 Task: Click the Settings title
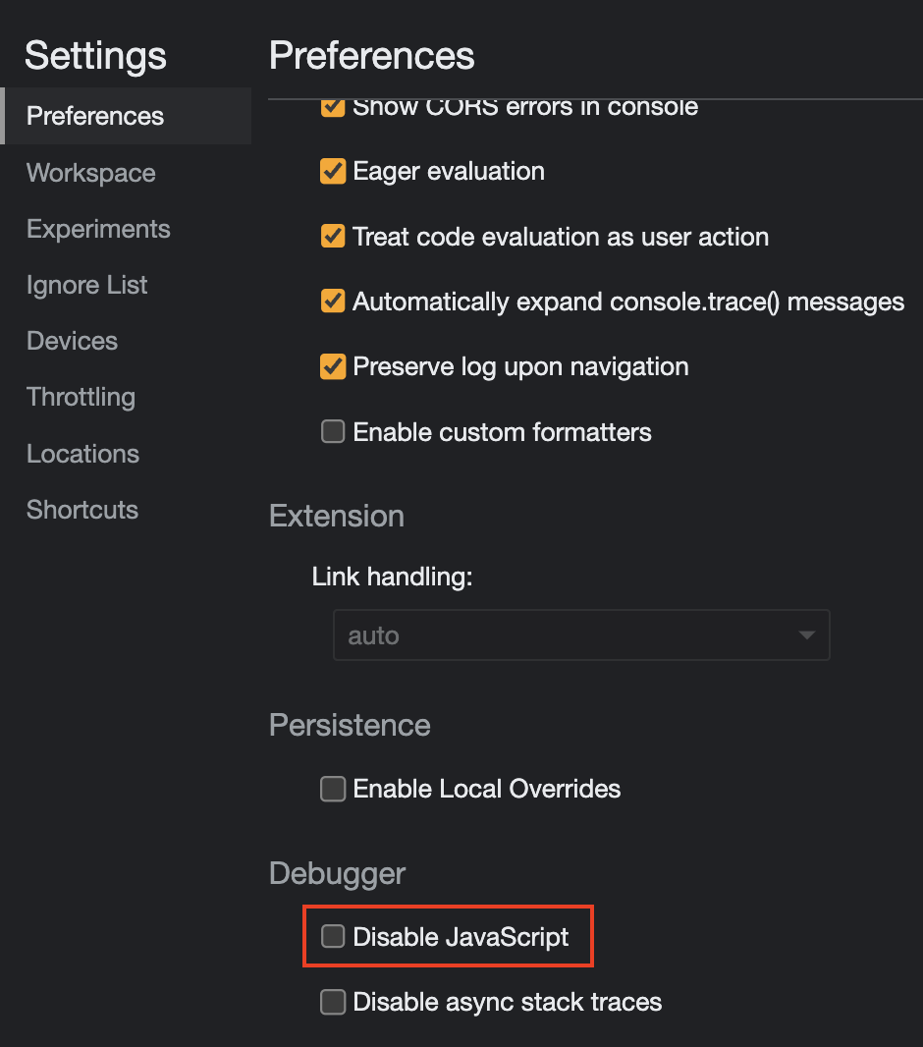(x=95, y=55)
